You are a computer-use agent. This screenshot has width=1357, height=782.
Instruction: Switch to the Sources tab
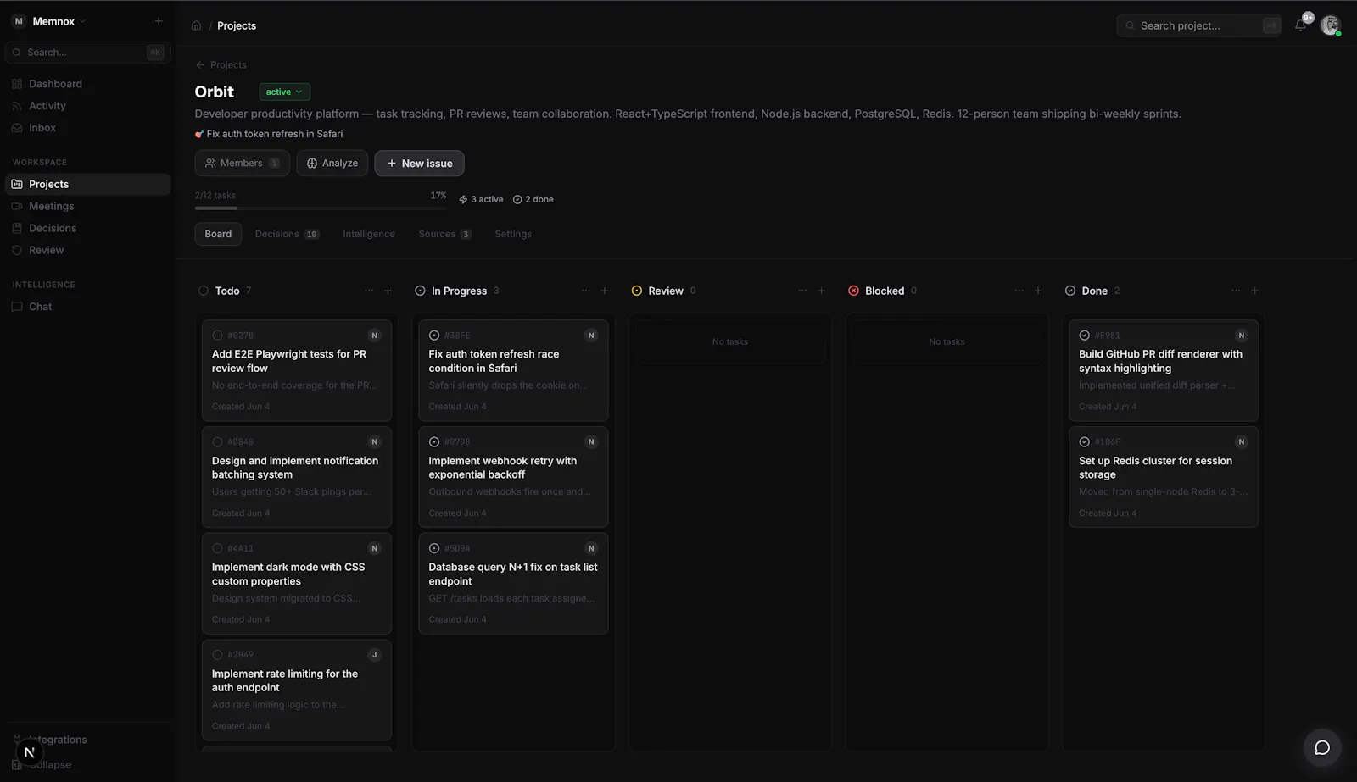tap(444, 234)
